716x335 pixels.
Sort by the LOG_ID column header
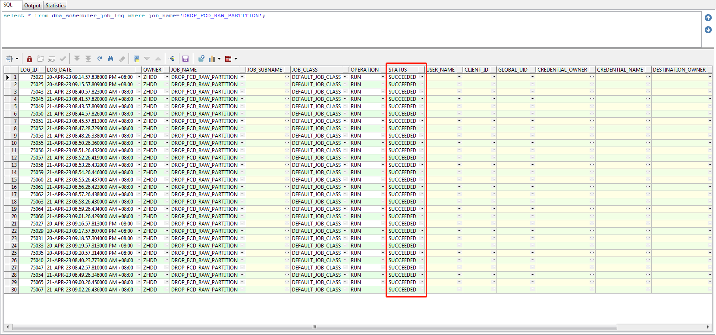[32, 69]
